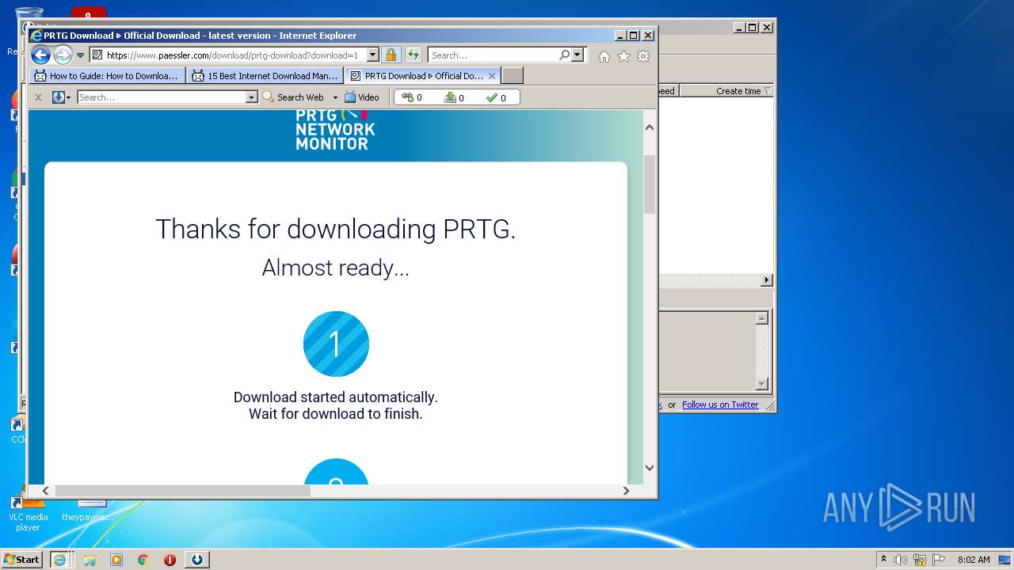Click the volume speaker tray icon
The height and width of the screenshot is (570, 1014).
(901, 560)
